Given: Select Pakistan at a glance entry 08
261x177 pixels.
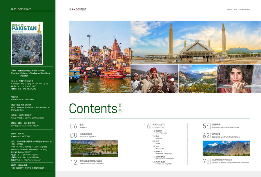Looking at the screenshot, I should tap(83, 135).
